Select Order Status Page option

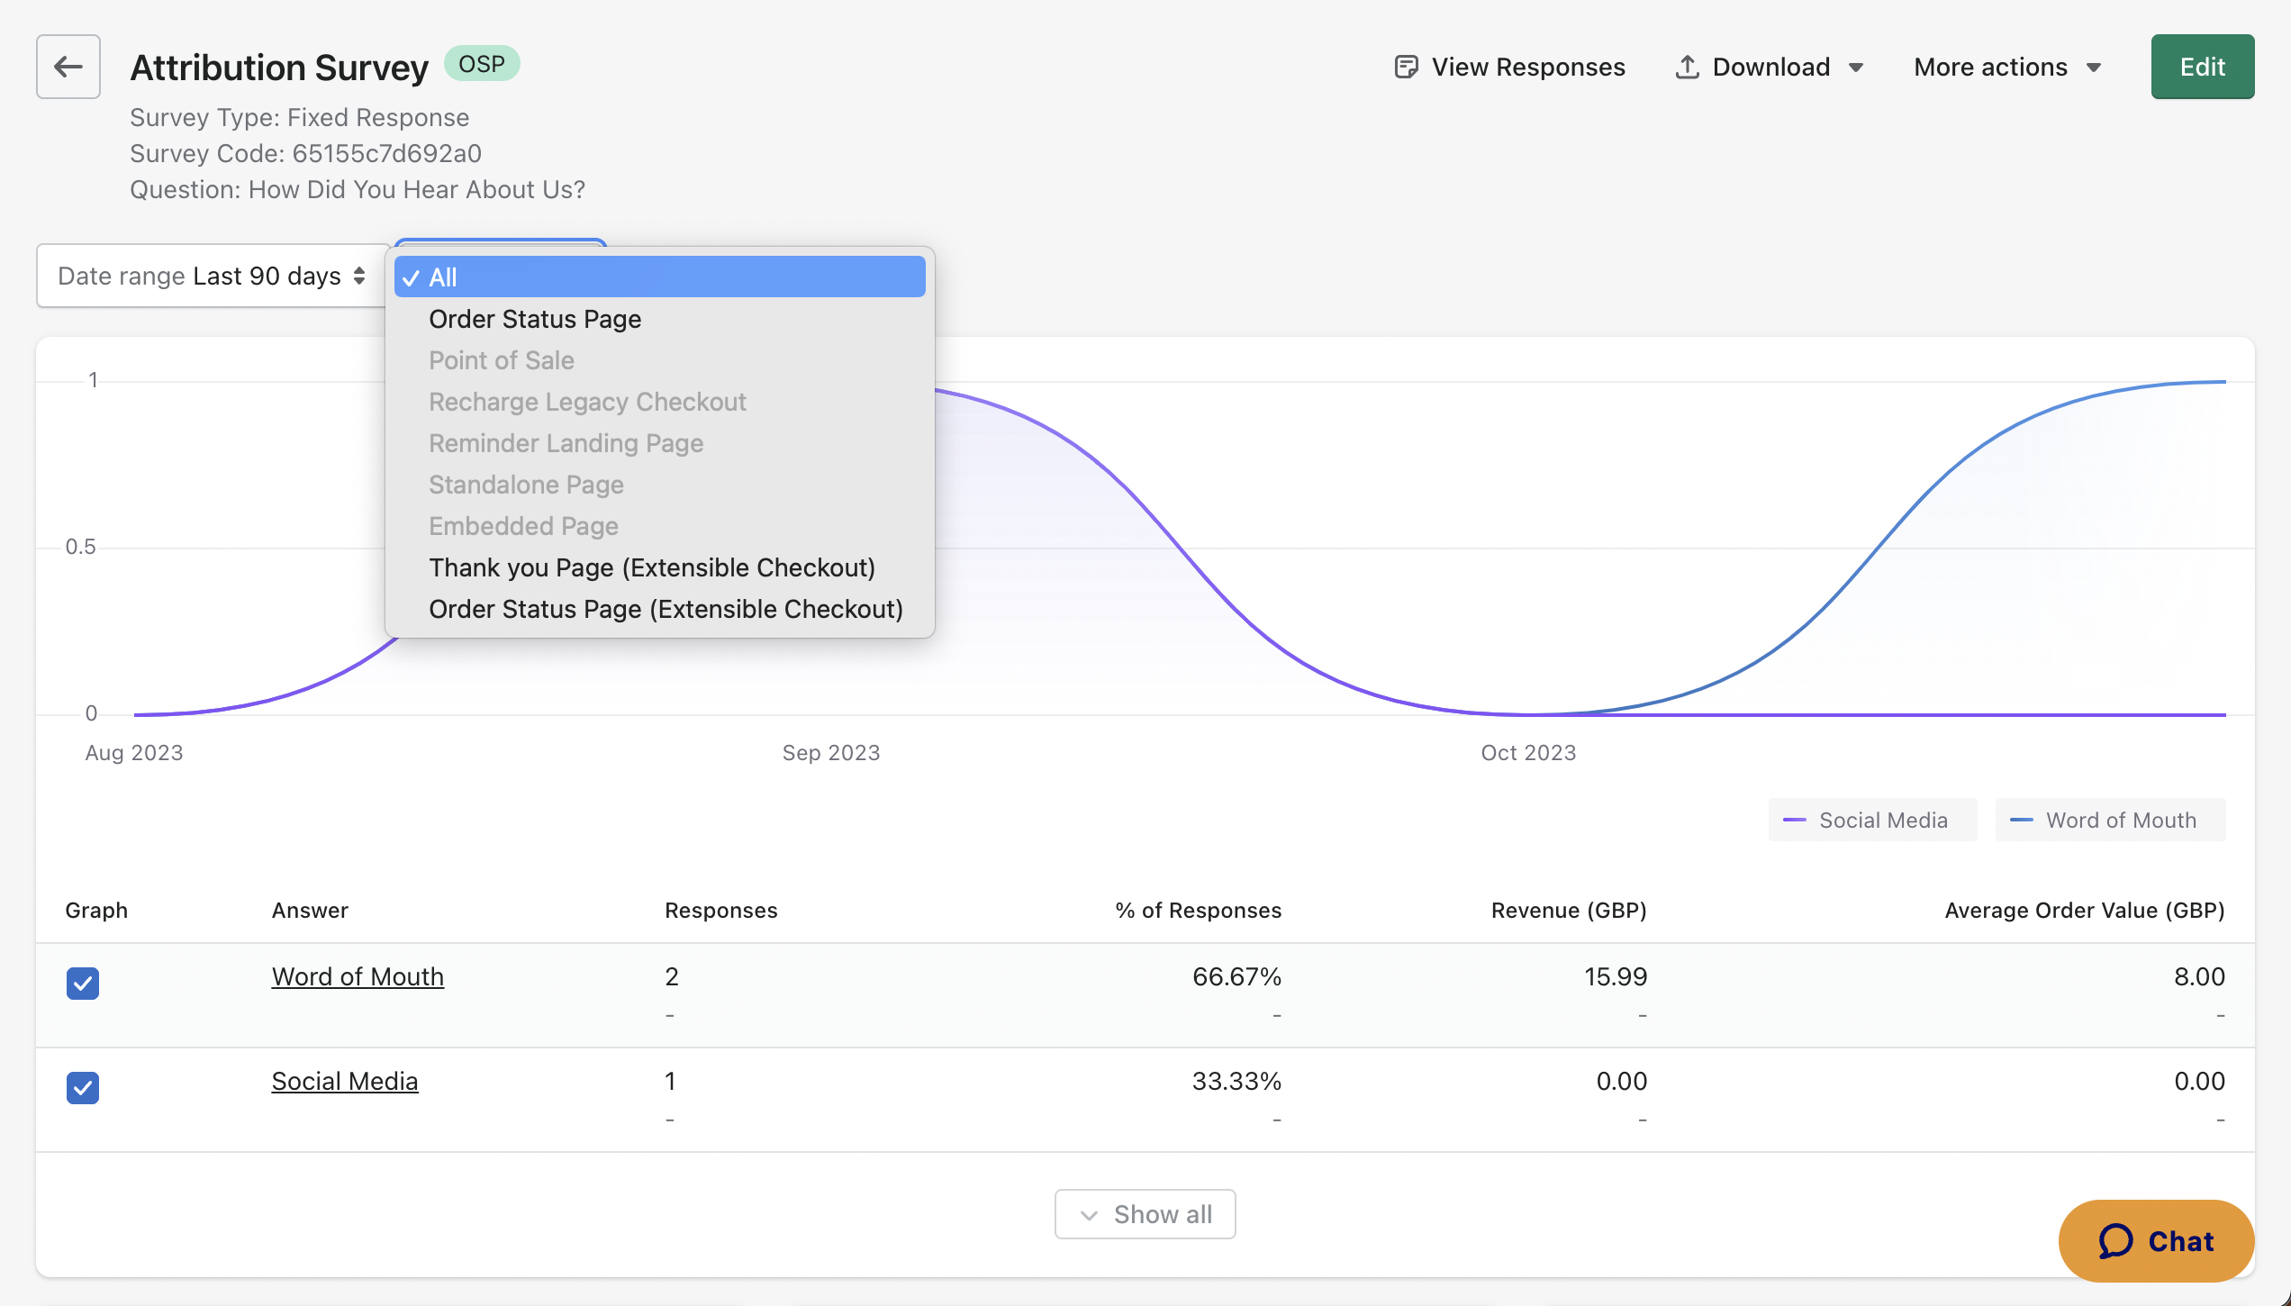coord(535,319)
